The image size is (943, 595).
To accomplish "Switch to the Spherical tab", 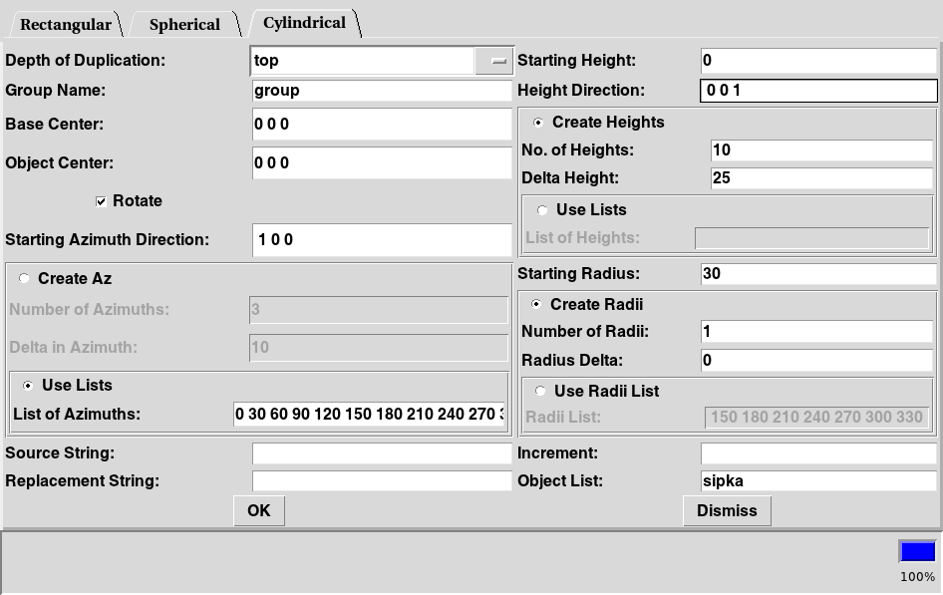I will tap(184, 25).
